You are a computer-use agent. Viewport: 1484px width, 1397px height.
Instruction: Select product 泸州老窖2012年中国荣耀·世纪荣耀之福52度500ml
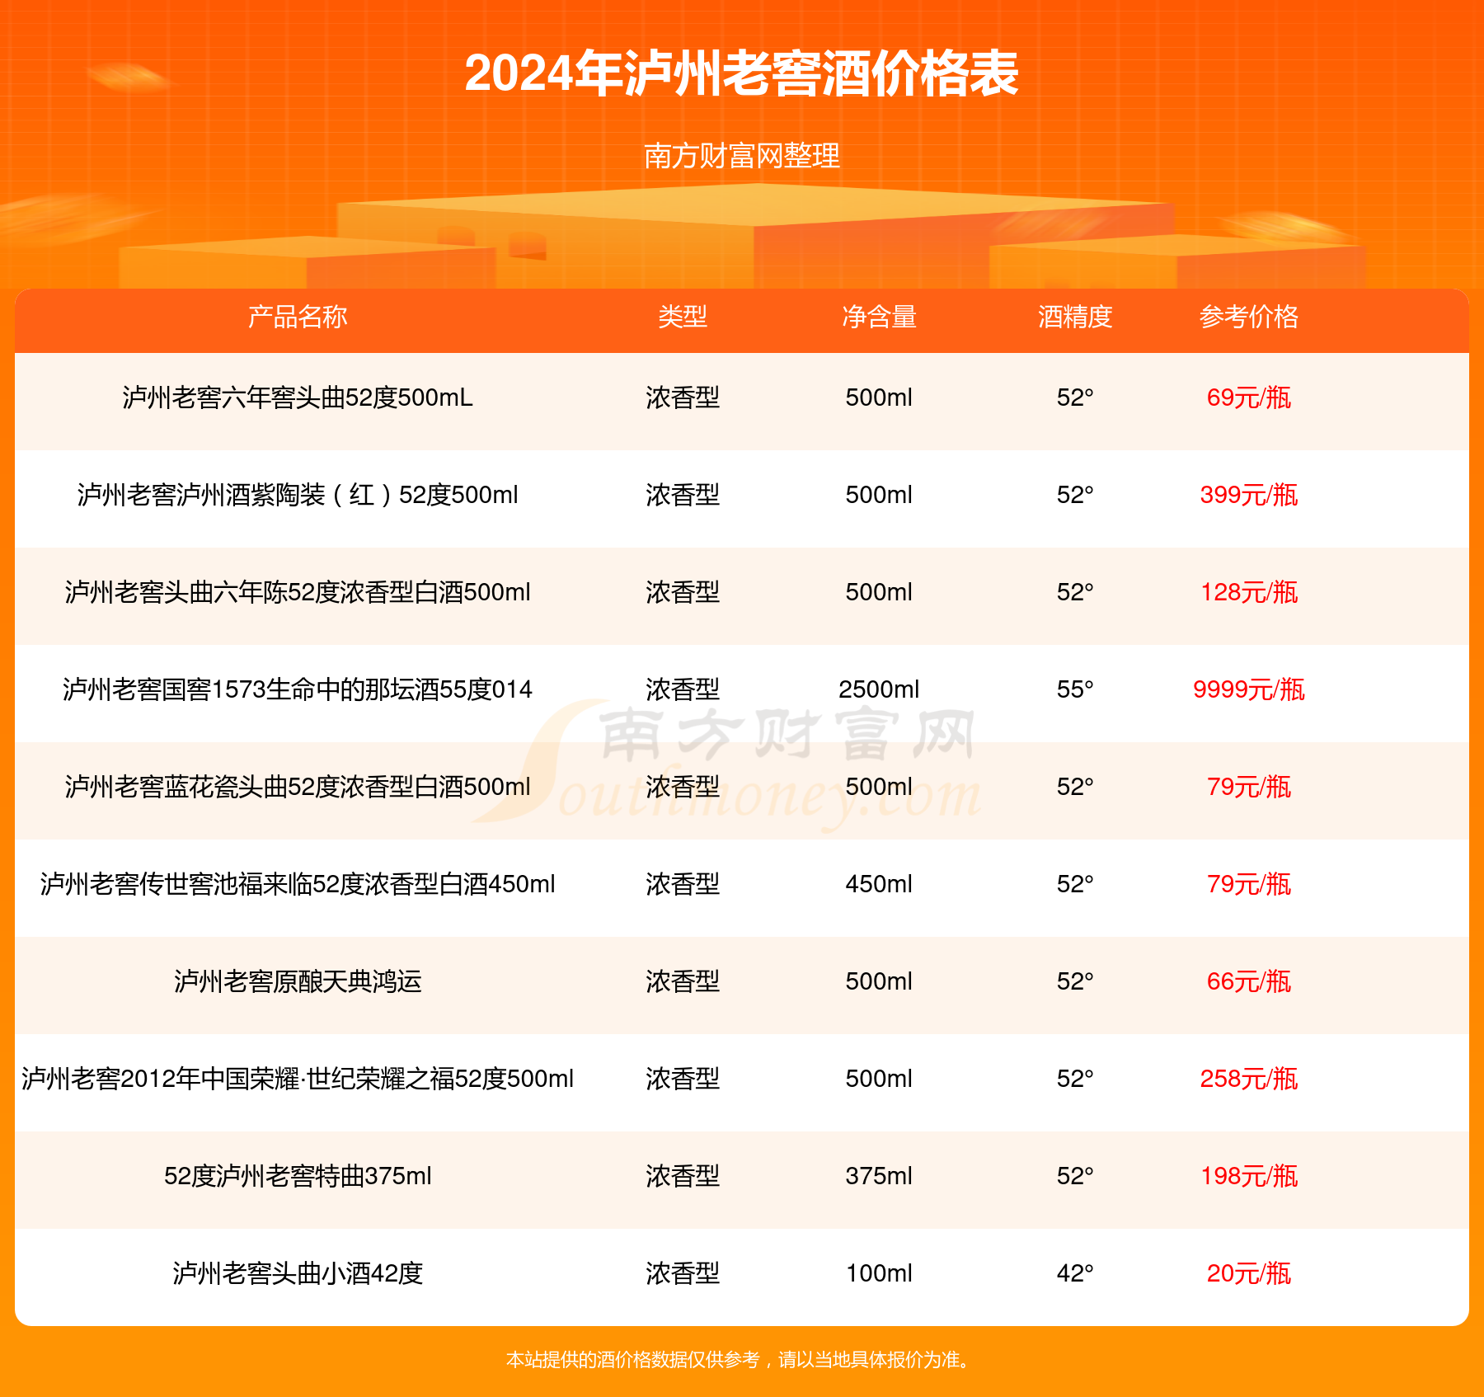(x=298, y=1079)
